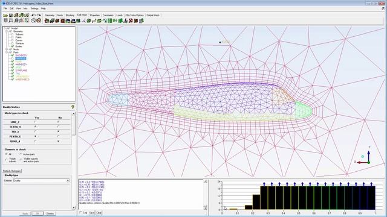Viewport: 387px width, 217px height.
Task: Collapse the Model tree node
Action: point(4,28)
